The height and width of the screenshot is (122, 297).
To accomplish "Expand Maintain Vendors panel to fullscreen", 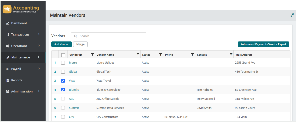I will (x=292, y=15).
